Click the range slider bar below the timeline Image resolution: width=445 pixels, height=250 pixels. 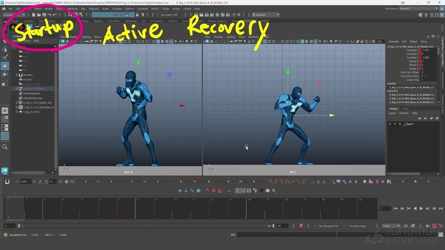tap(146, 226)
